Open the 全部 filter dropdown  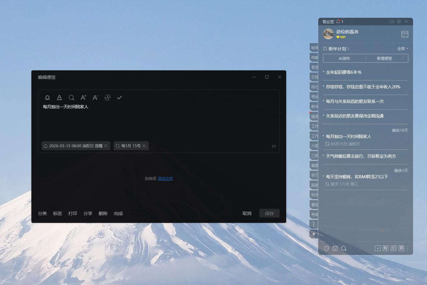coord(402,48)
